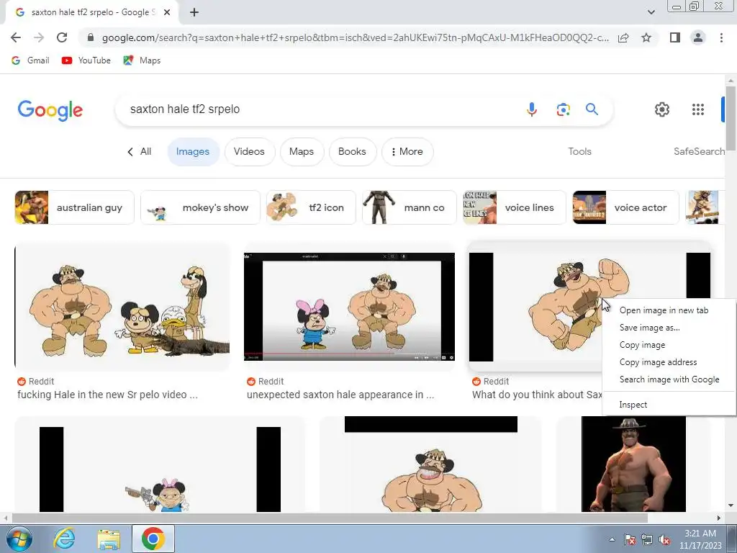
Task: Open the SafeSearch setting
Action: 699,151
